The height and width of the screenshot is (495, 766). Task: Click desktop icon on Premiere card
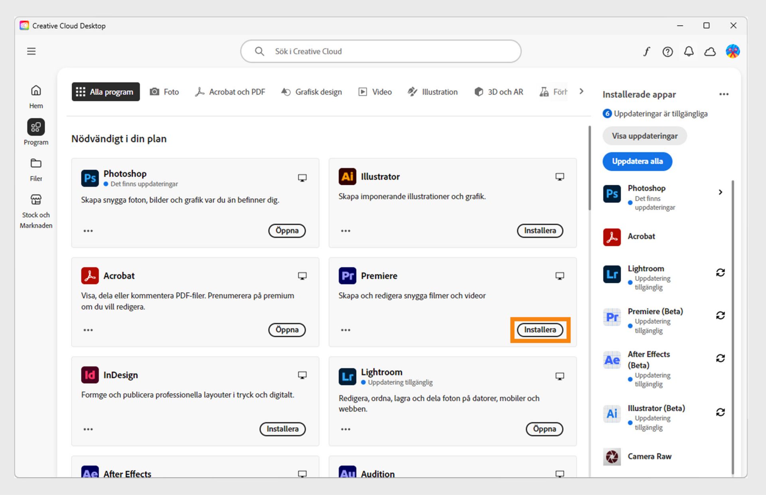click(x=560, y=275)
